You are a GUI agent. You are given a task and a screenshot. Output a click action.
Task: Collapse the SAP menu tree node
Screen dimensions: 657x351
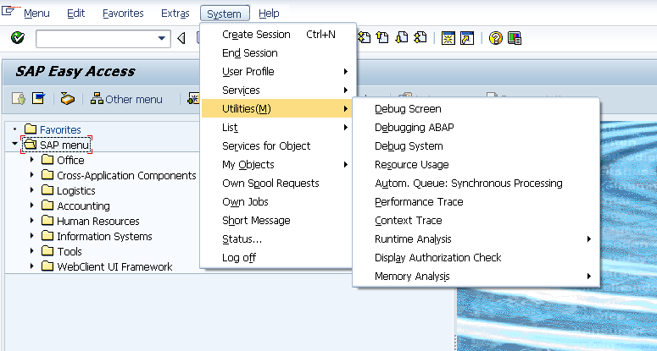pos(15,144)
